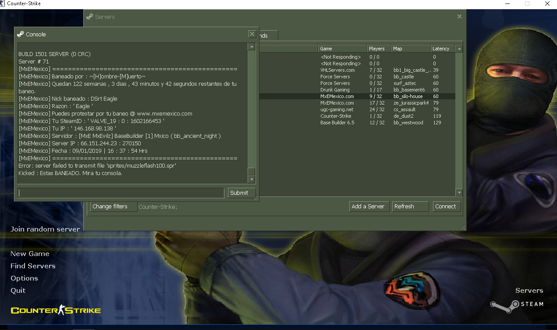Sort servers by Players column

[379, 49]
